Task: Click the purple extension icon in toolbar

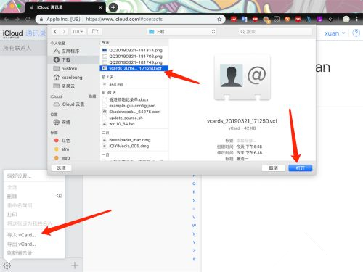Action: (319, 19)
